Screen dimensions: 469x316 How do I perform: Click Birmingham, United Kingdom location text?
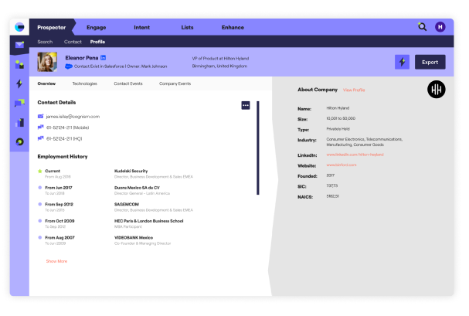[219, 66]
